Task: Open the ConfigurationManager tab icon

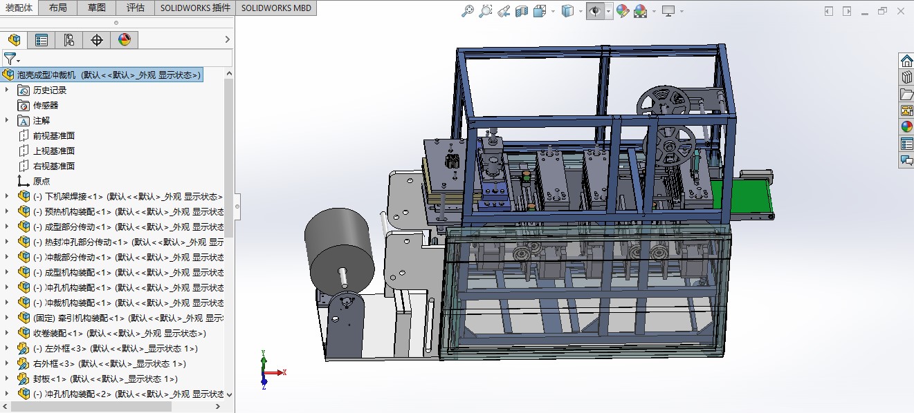Action: coord(69,40)
